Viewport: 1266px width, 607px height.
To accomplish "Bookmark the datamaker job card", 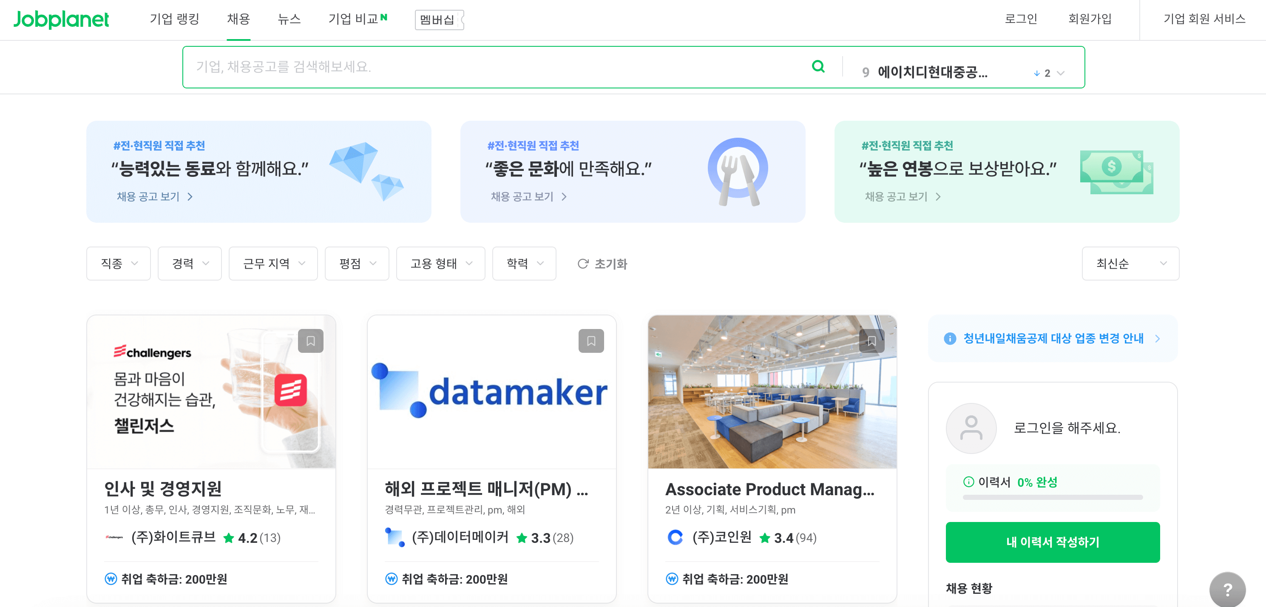I will (591, 340).
